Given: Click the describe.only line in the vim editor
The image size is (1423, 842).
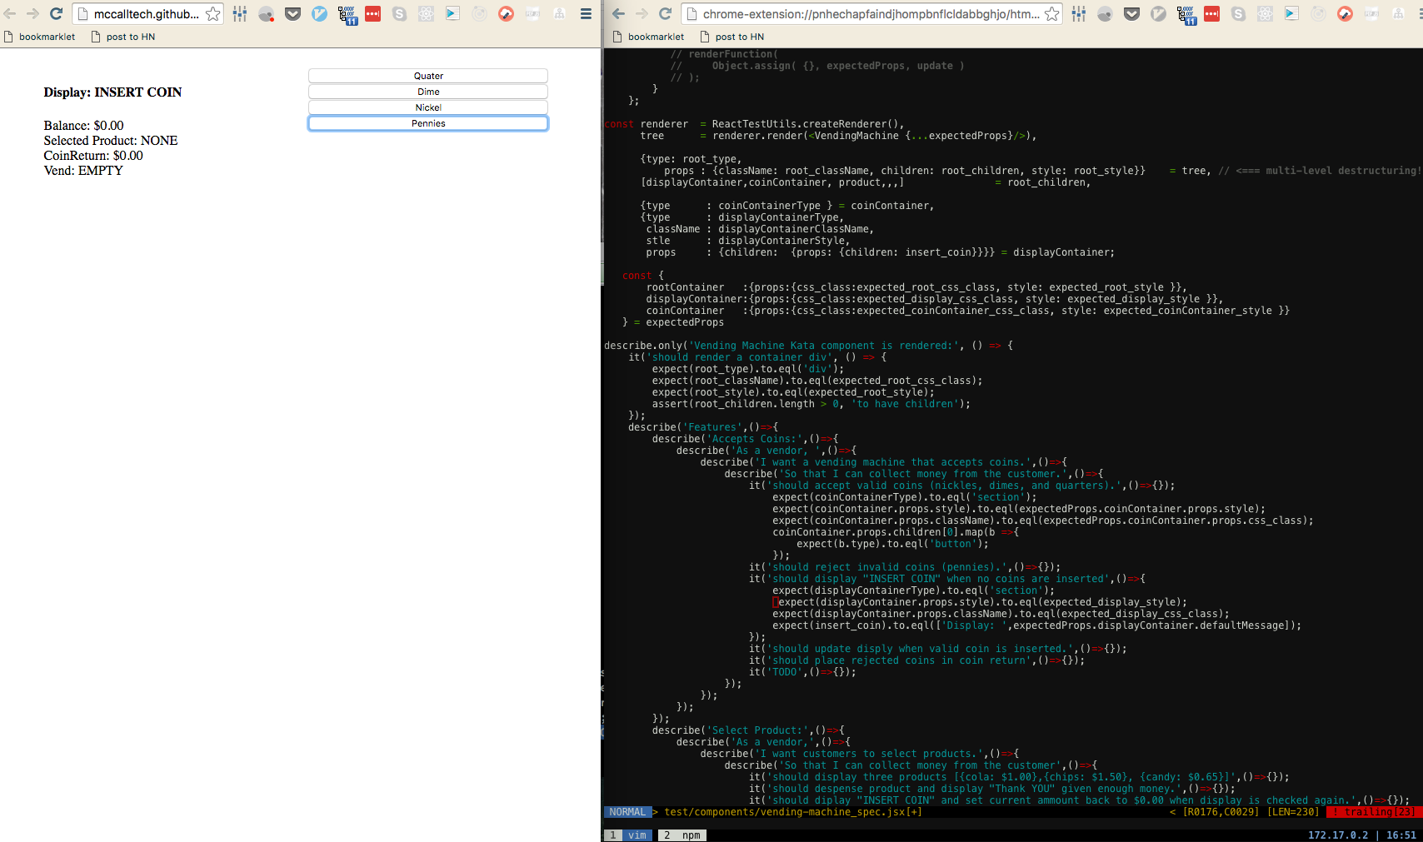Looking at the screenshot, I should point(808,346).
